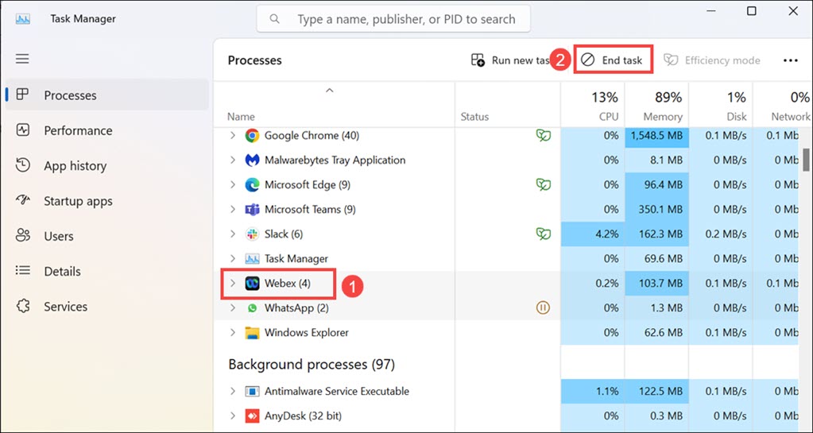Click the Microsoft Teams icon
The image size is (813, 433).
point(252,210)
